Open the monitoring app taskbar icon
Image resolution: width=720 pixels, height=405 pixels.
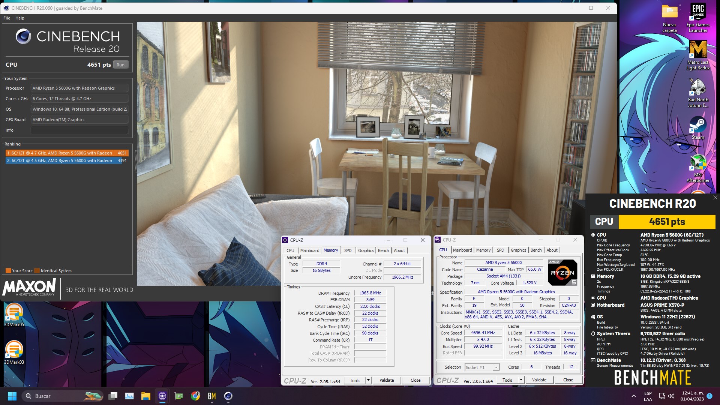(x=129, y=396)
